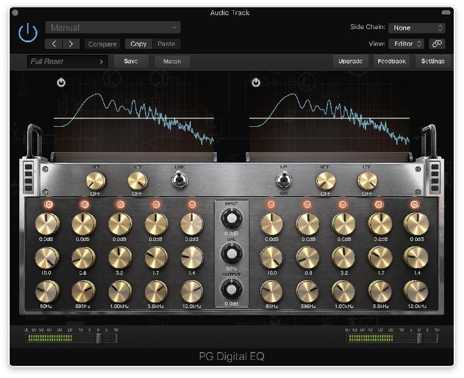
Task: Open the Side Chain None dropdown
Action: tap(417, 28)
